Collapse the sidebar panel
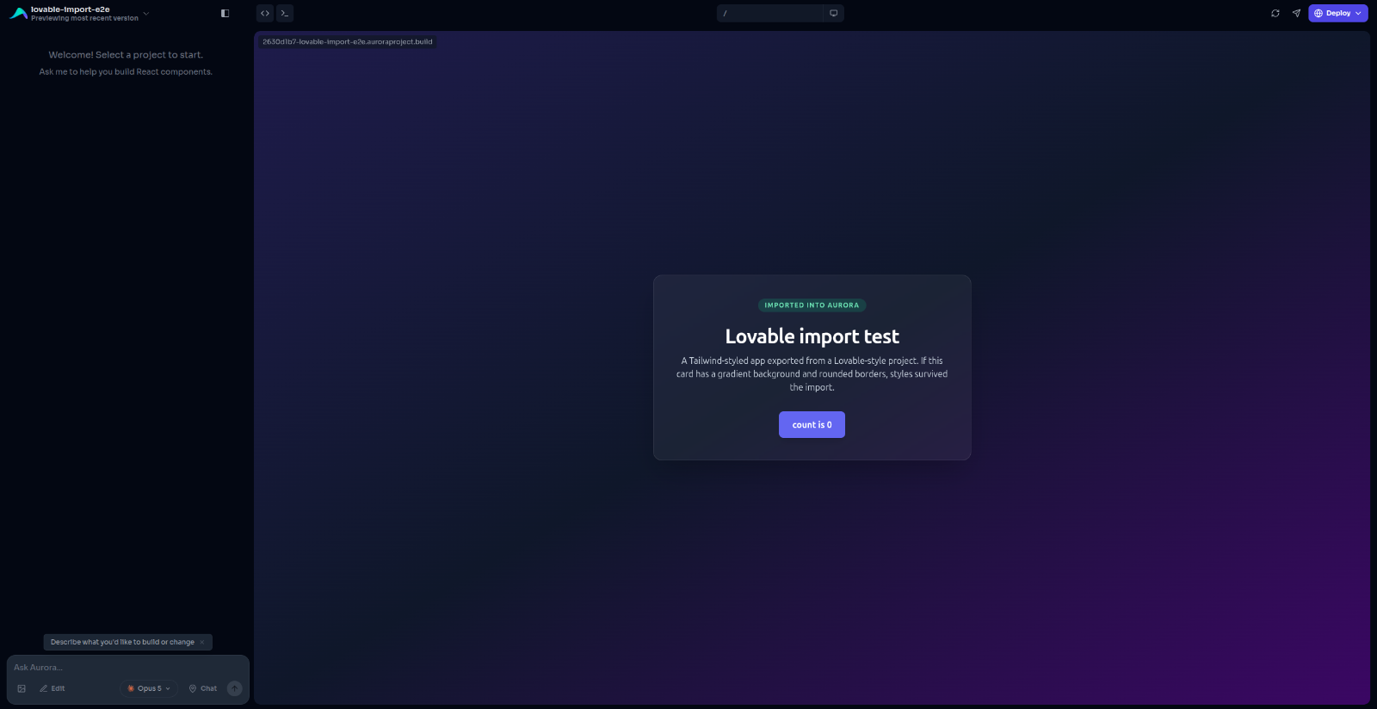Viewport: 1377px width, 709px height. (x=225, y=13)
